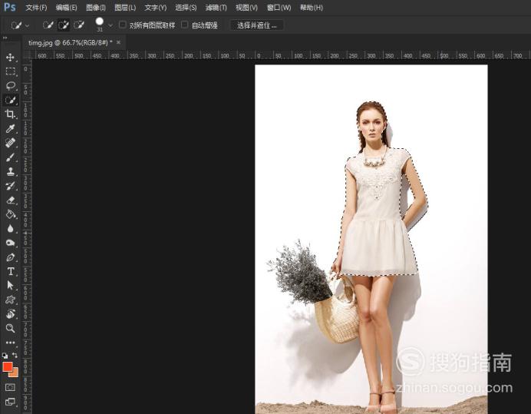
Task: Select the Crop tool
Action: (x=10, y=114)
